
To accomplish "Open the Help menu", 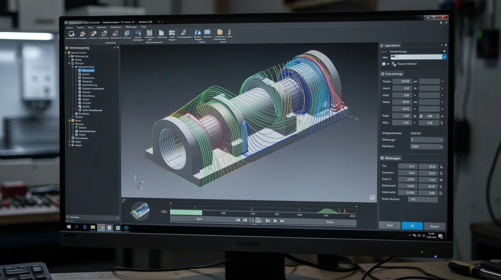I will point(144,27).
